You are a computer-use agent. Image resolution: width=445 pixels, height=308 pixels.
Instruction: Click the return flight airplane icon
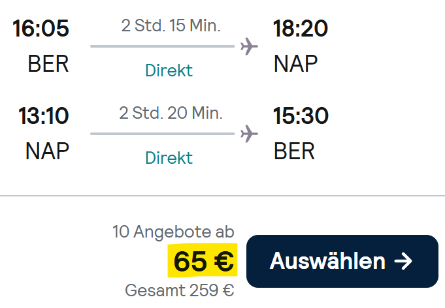pos(249,134)
